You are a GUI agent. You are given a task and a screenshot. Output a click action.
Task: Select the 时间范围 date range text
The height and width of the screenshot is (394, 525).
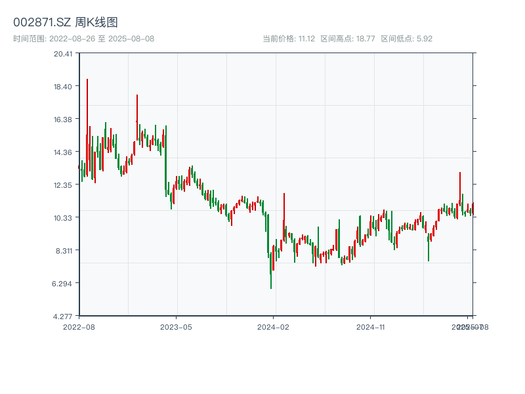coord(83,39)
